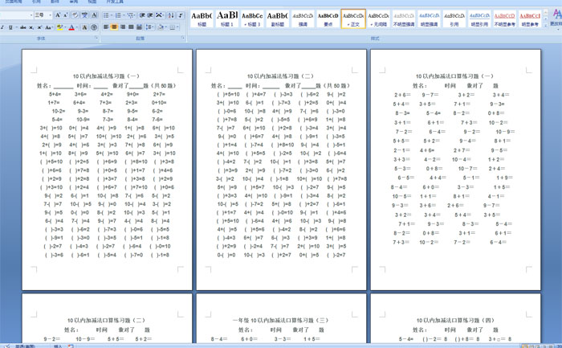
Task: Apply red font color
Action: coord(71,27)
